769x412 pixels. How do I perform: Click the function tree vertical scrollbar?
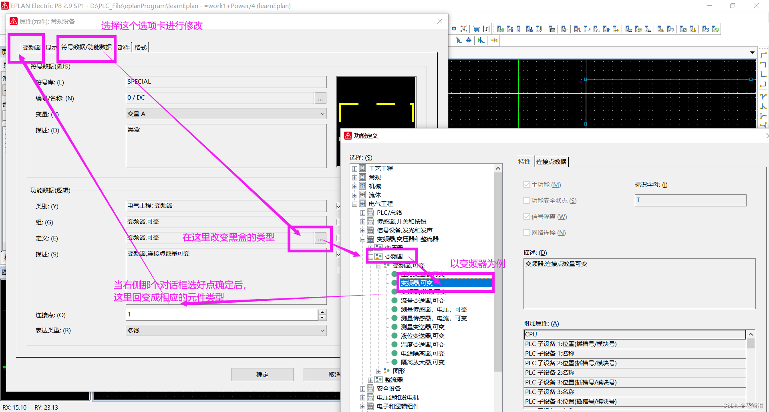[x=498, y=272]
